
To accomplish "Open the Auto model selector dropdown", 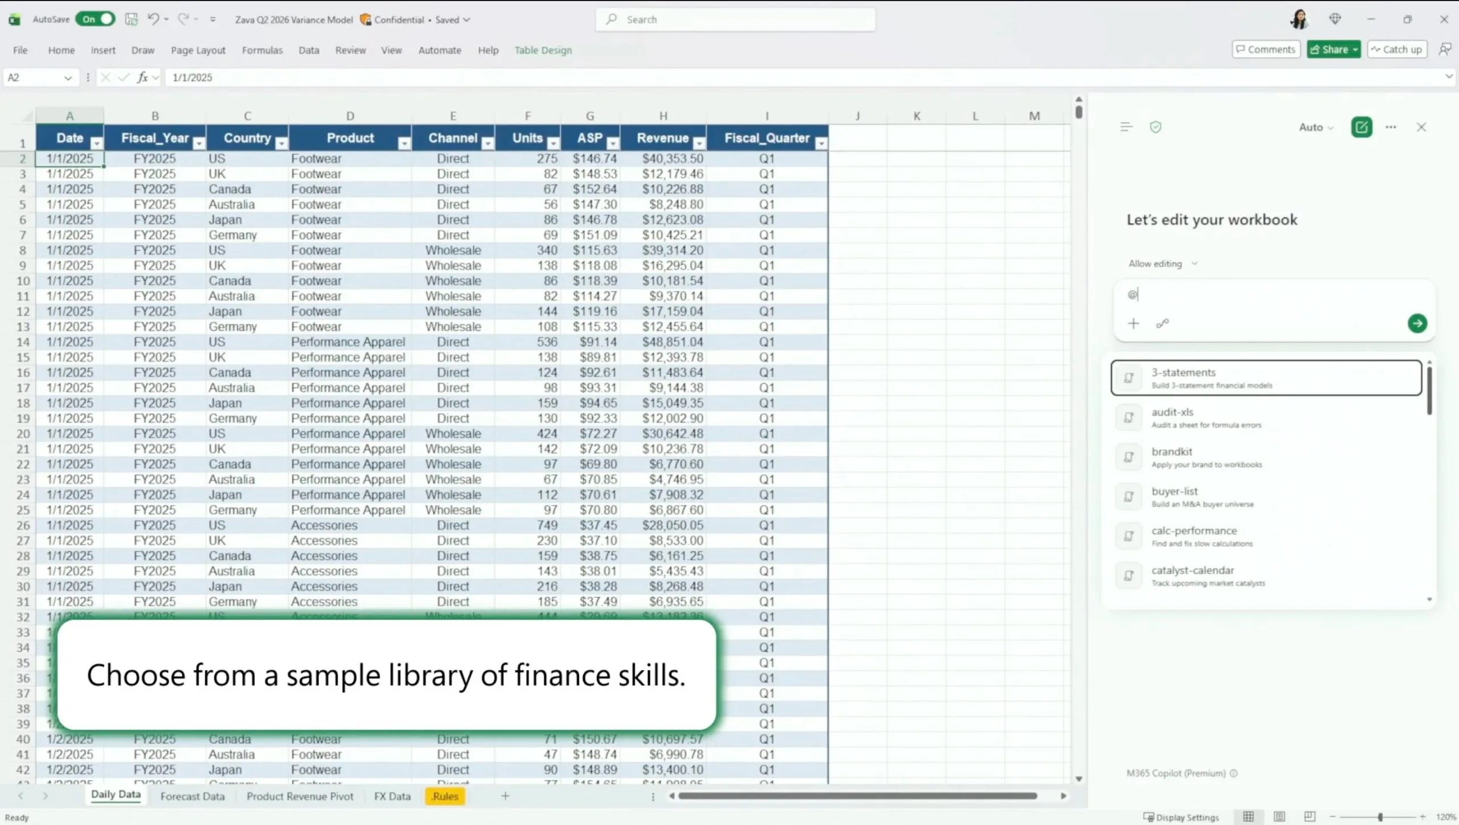I will [x=1316, y=127].
